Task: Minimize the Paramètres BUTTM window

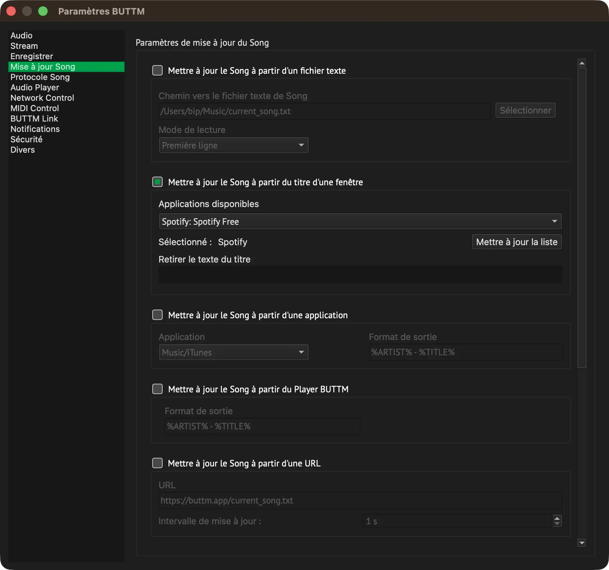Action: click(27, 11)
